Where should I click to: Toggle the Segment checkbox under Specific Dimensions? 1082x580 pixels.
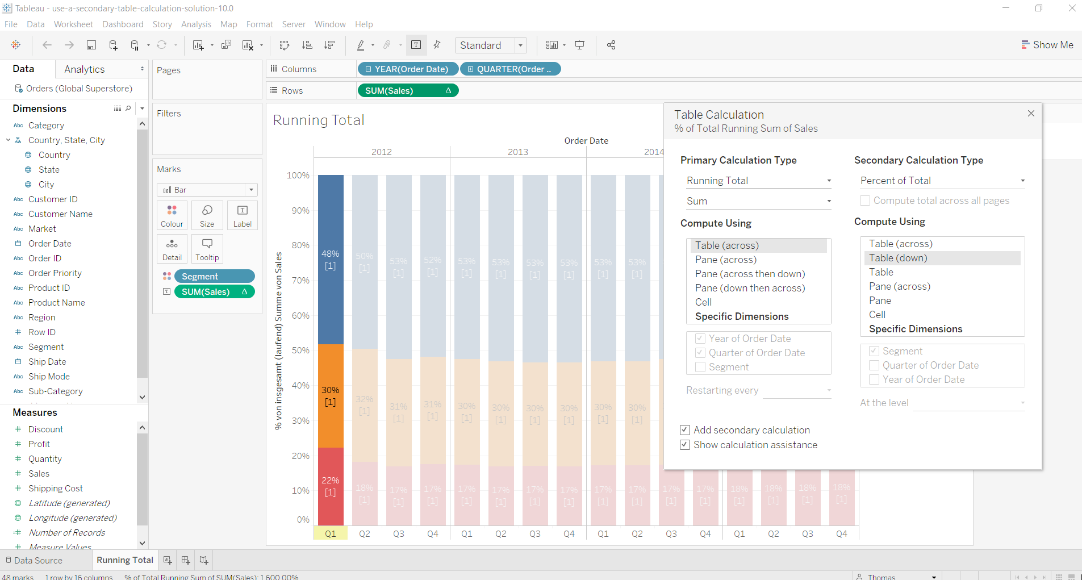click(874, 350)
